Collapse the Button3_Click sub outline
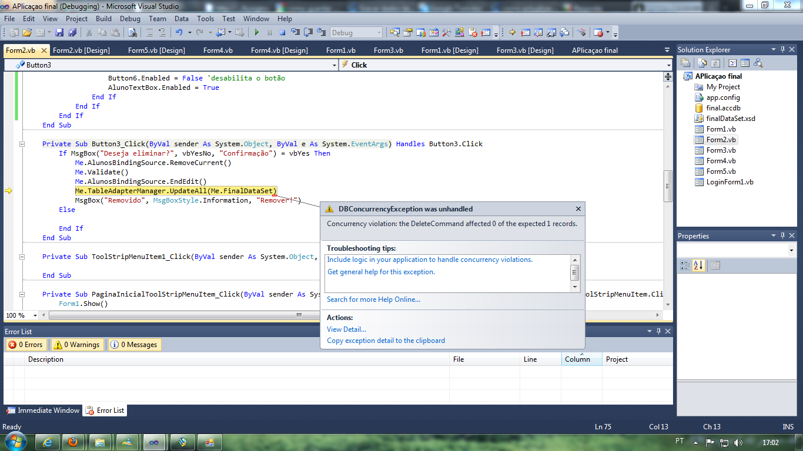This screenshot has height=451, width=803. coord(22,144)
